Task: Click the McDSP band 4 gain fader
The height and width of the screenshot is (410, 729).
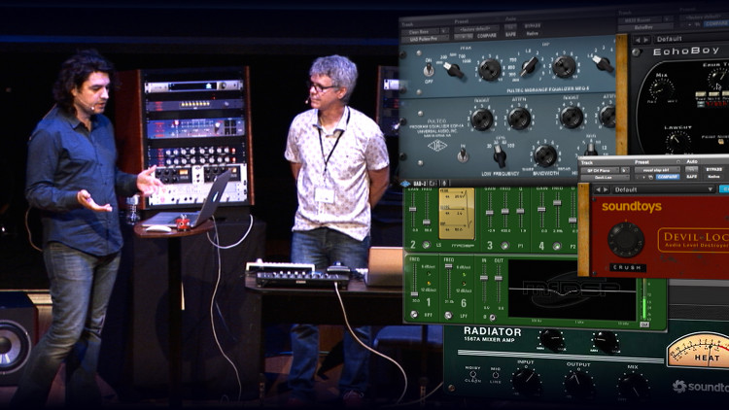Action: point(542,208)
